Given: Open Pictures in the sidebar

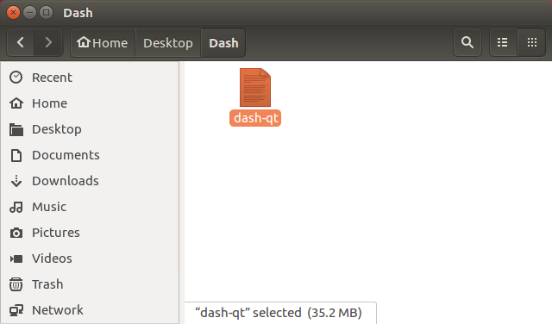Looking at the screenshot, I should point(90,233).
